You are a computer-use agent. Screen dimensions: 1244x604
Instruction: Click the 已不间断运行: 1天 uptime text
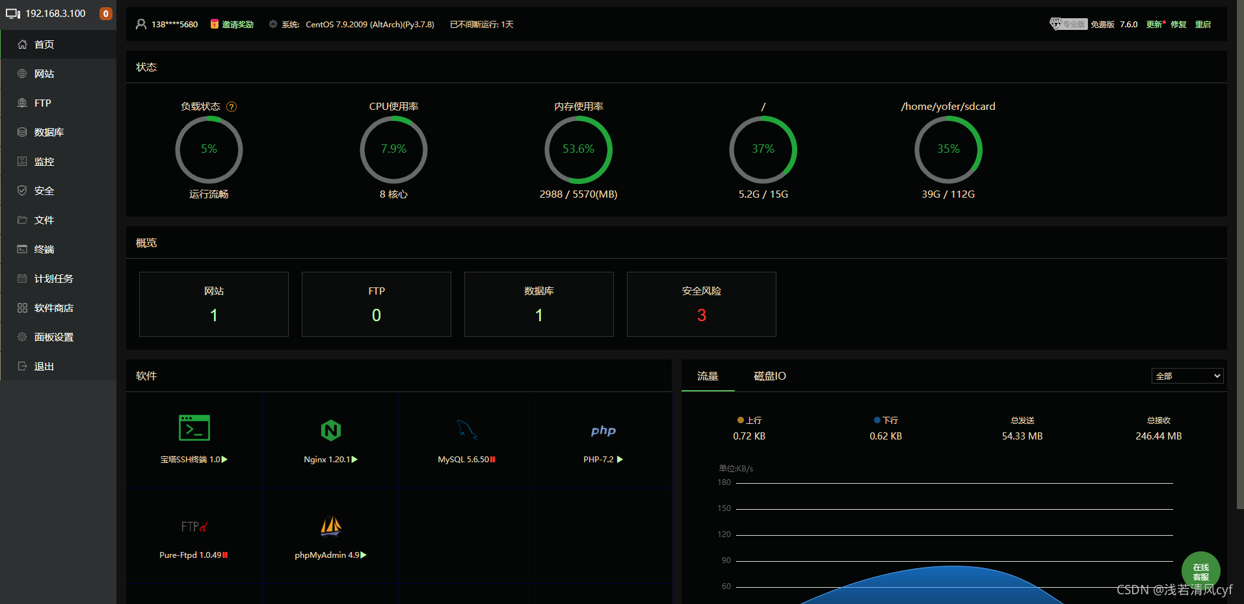[482, 24]
